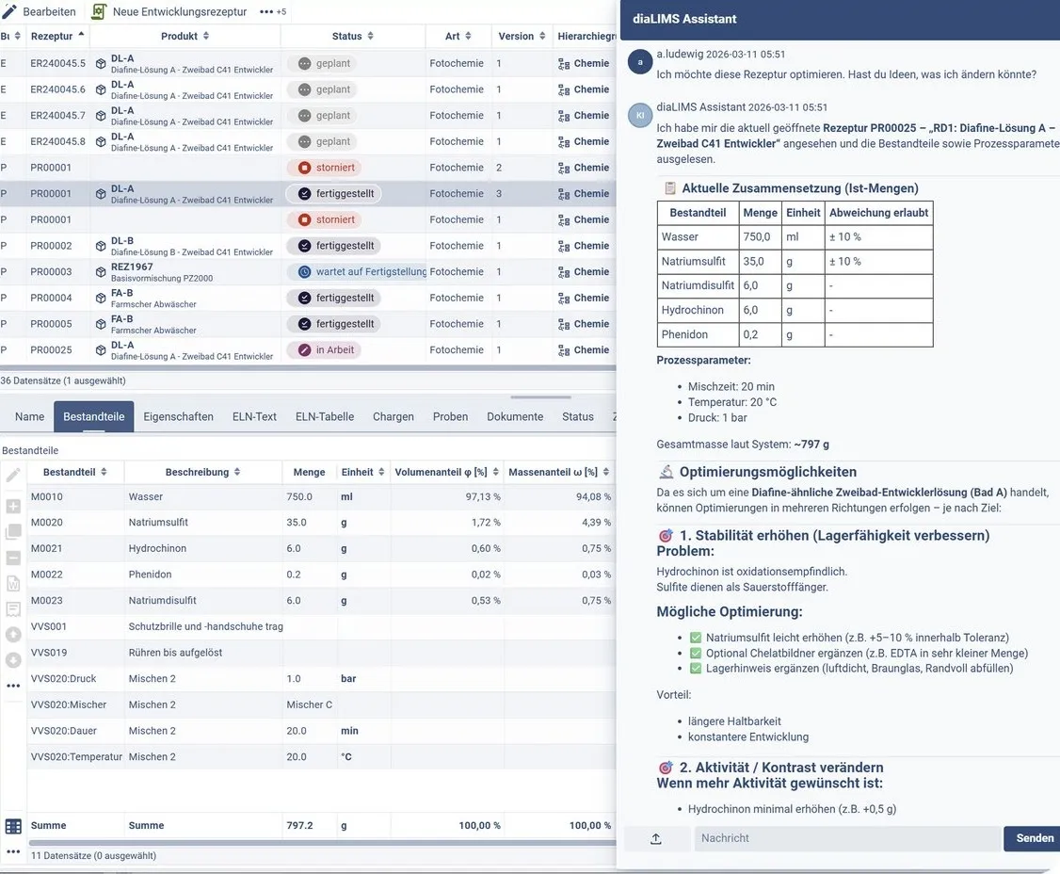Sort by Beschreibung column header
1060x874 pixels.
(202, 472)
